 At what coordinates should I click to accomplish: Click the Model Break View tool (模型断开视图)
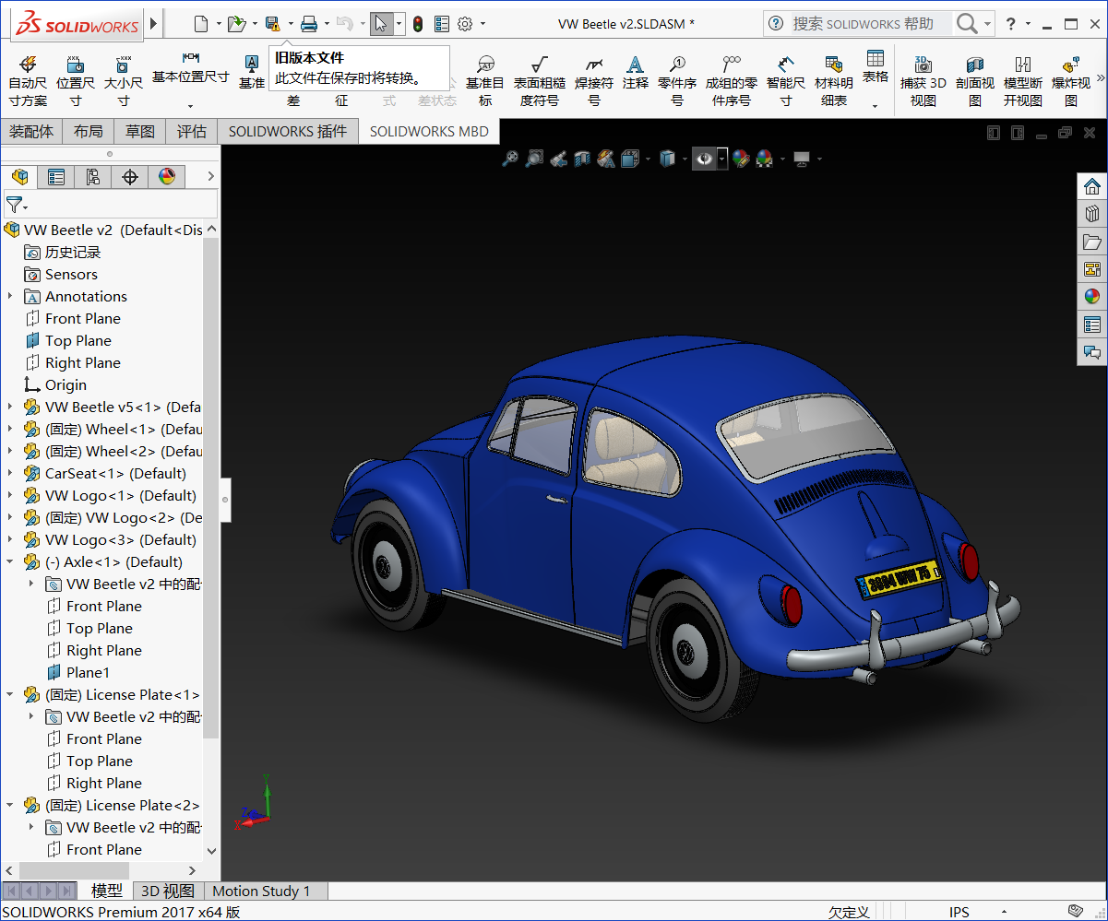pos(1023,81)
